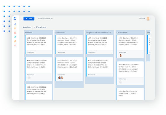Screen dimensions: 166x115
Task: Select the Protocolo 2 column header
Action: click(60, 33)
